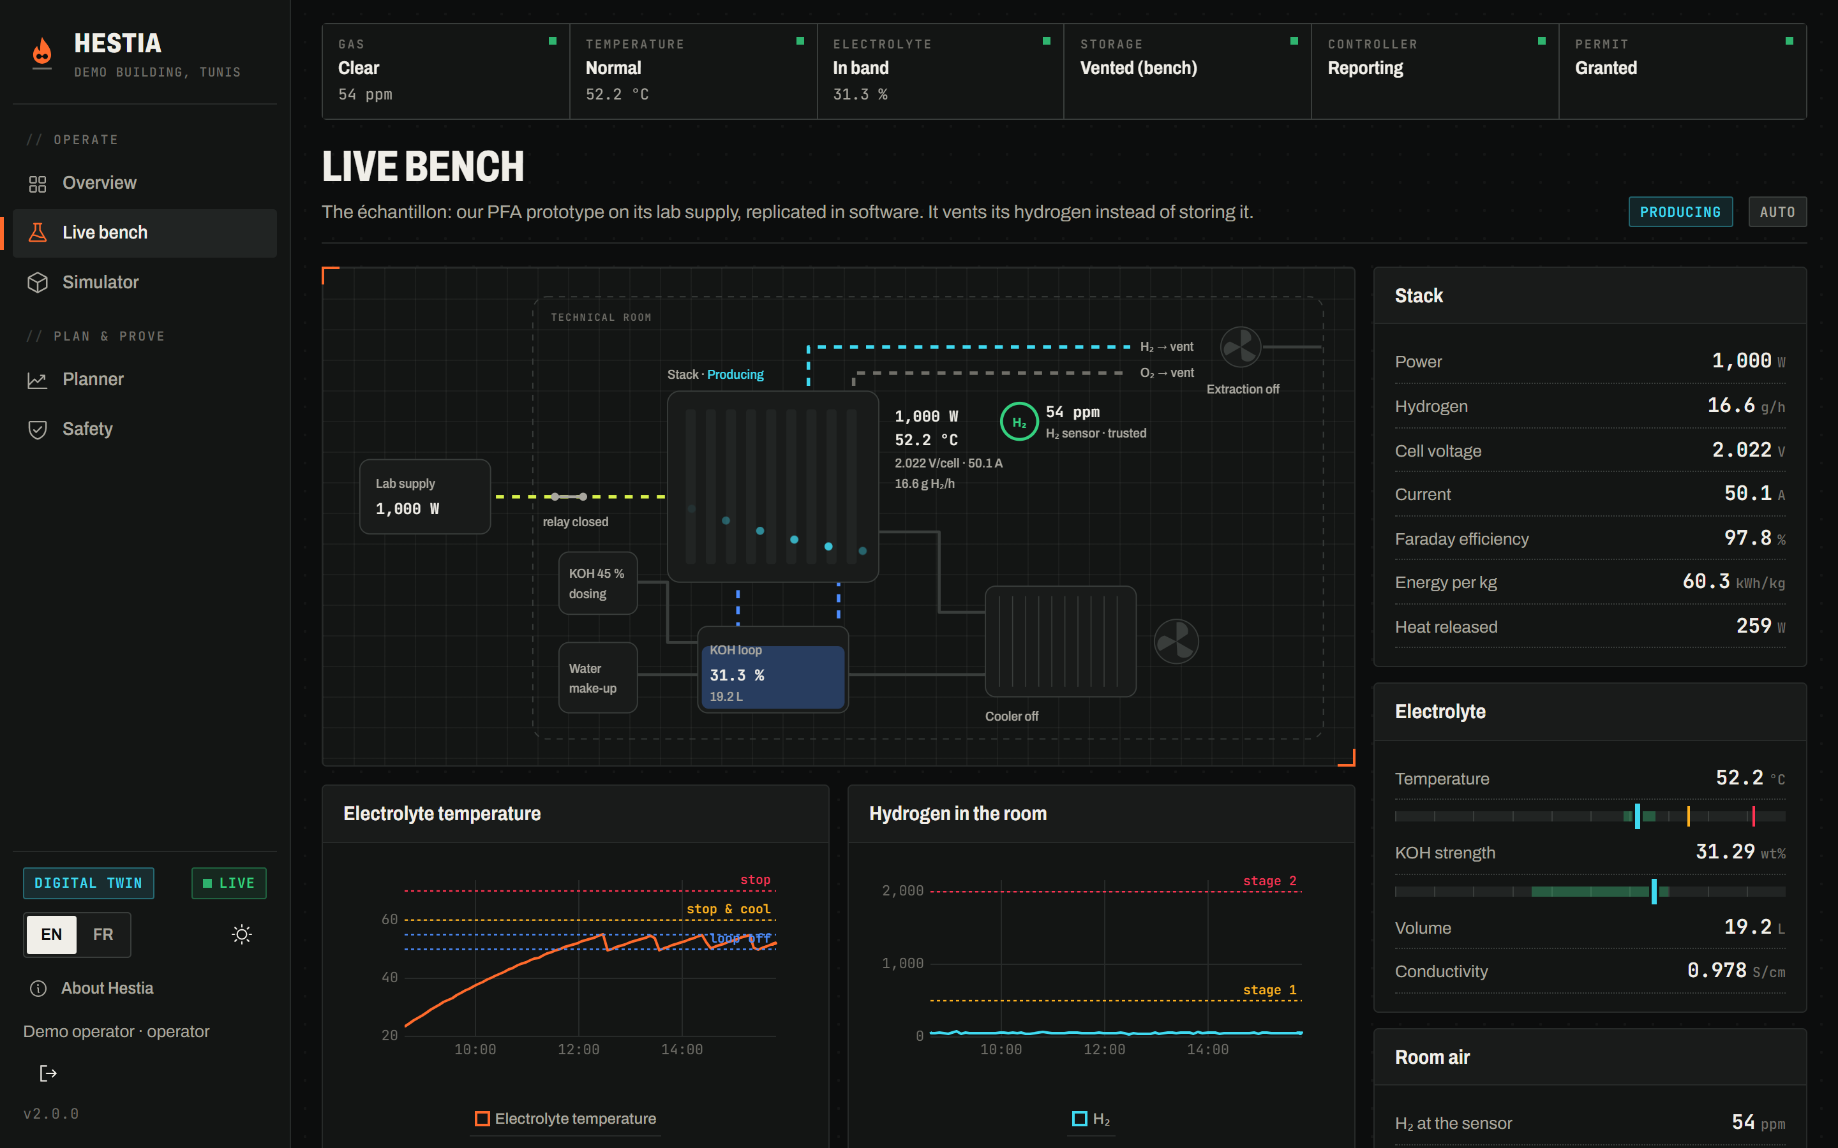Click the extraction fan icon in diagram
This screenshot has width=1838, height=1148.
point(1240,348)
